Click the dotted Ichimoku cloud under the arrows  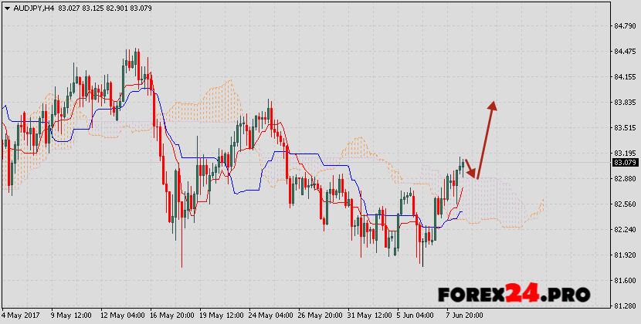(494, 202)
